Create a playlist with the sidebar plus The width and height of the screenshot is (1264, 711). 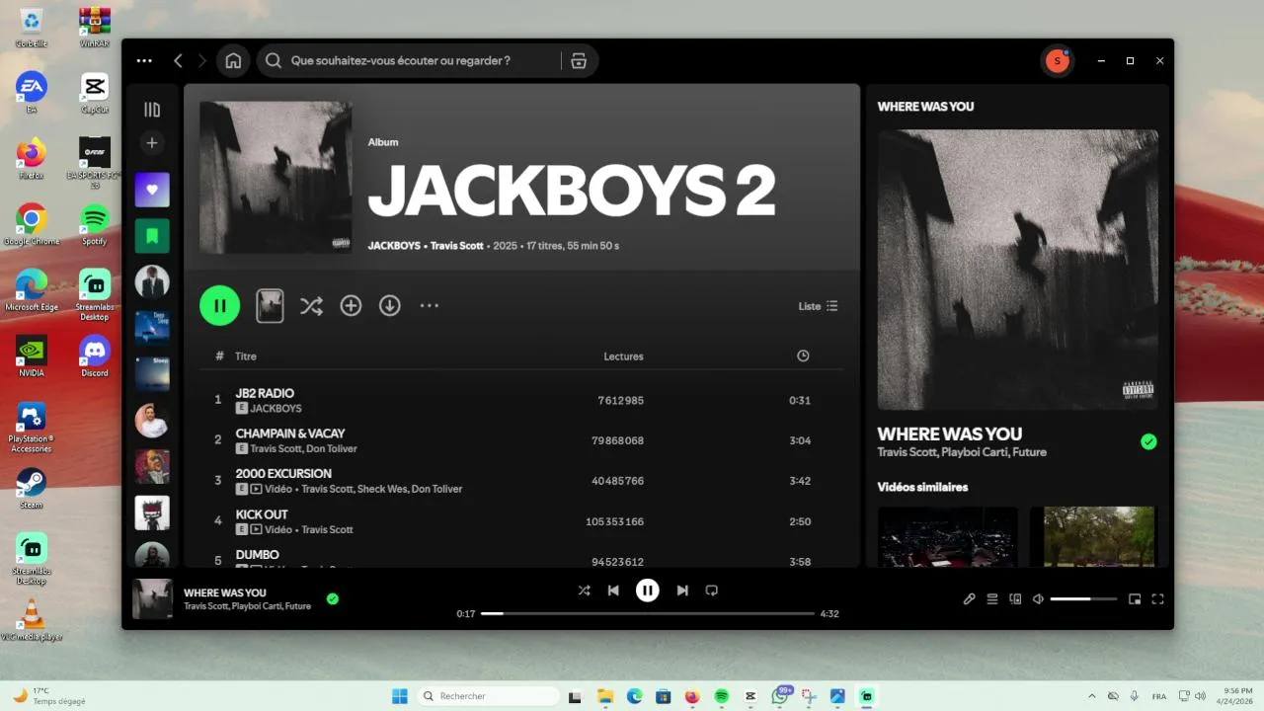152,143
